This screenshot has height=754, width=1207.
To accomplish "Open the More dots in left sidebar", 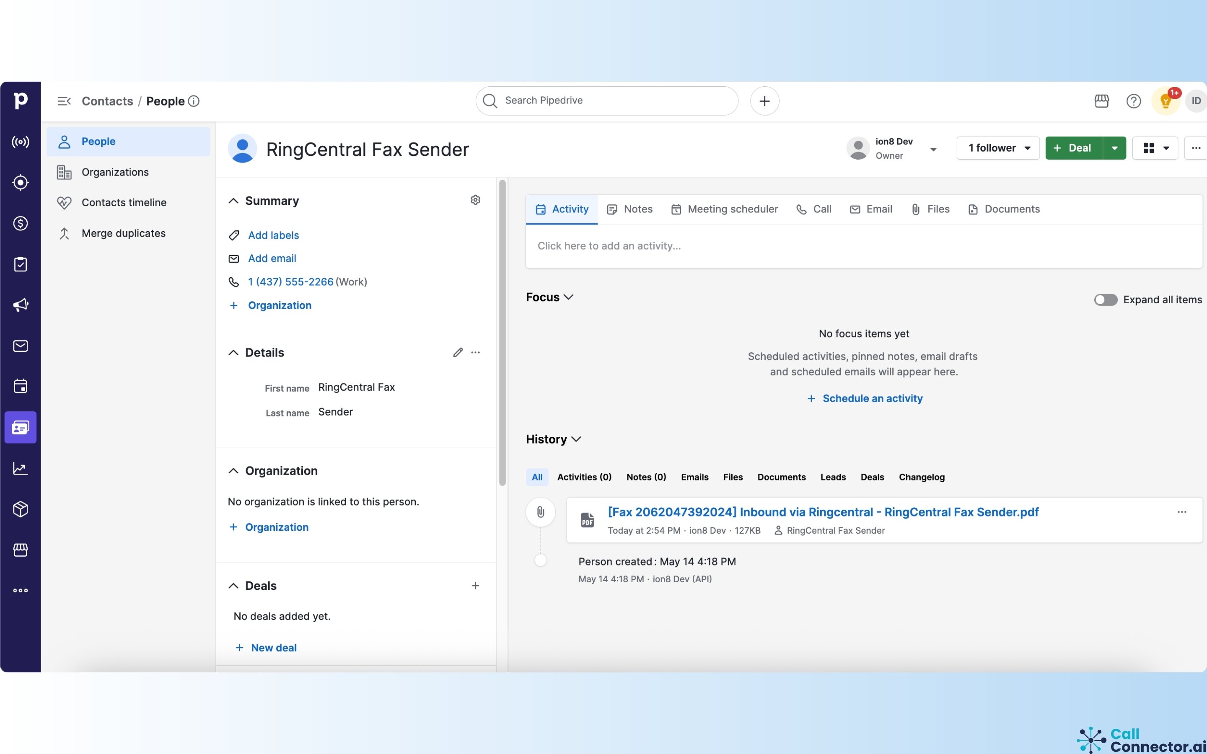I will click(x=21, y=591).
